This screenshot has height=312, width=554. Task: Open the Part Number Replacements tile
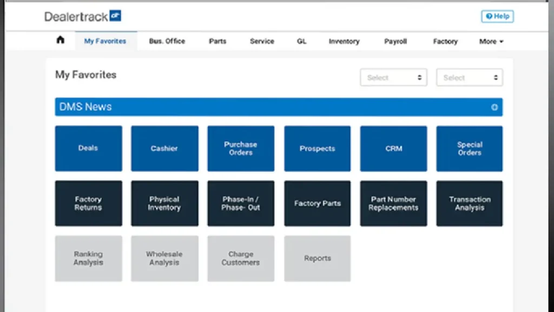coord(394,204)
